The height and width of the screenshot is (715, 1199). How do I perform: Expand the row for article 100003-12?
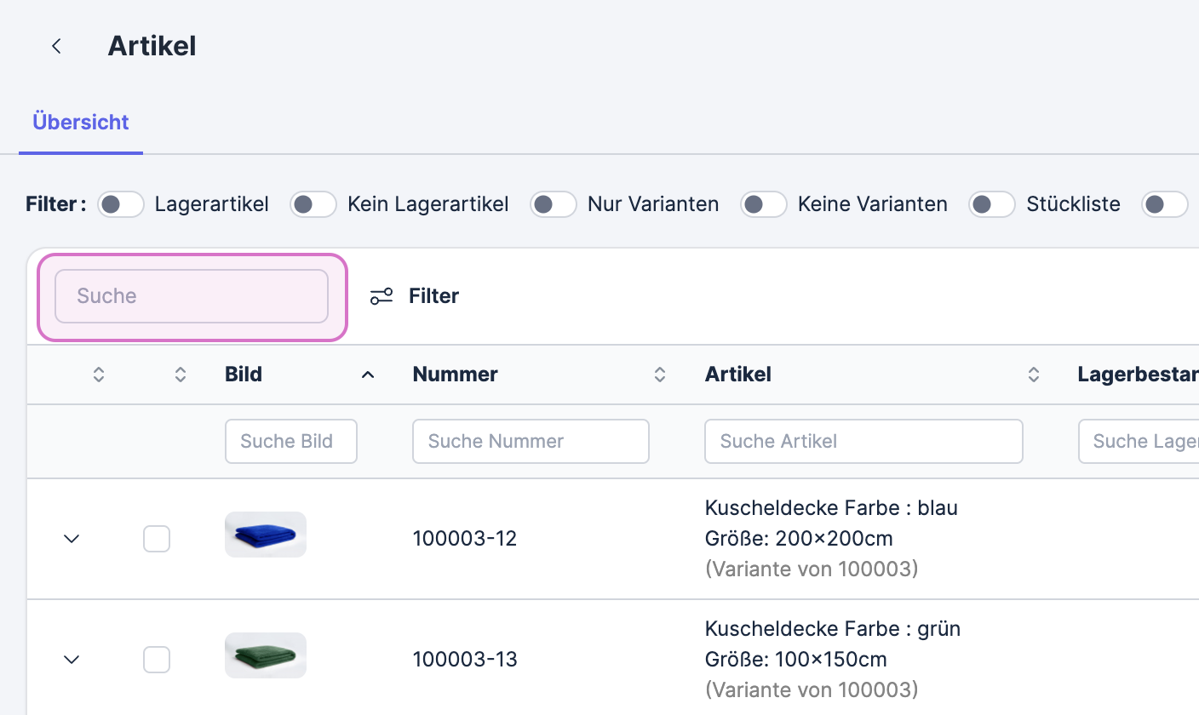(x=72, y=539)
